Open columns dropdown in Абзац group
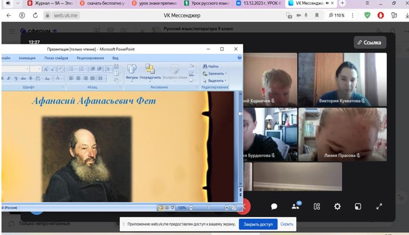This screenshot has width=409, height=235. coord(101,78)
